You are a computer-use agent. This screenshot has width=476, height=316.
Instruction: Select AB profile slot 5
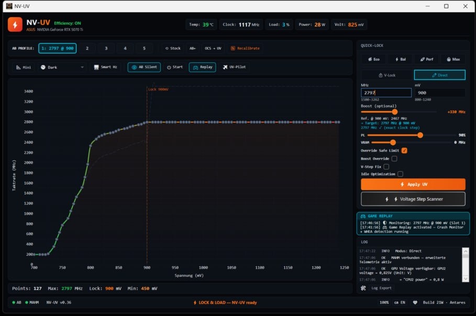(x=144, y=48)
